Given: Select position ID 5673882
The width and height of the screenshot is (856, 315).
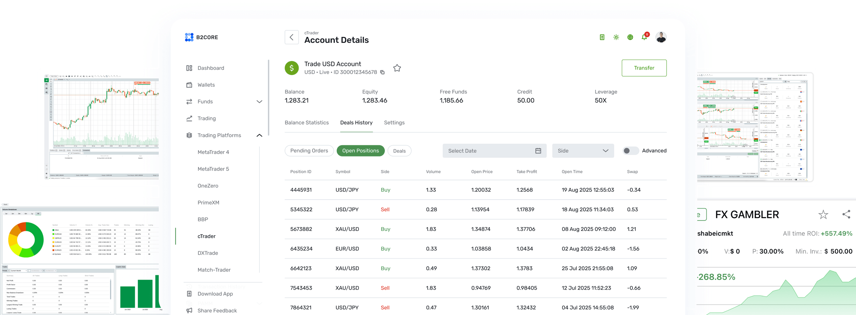Looking at the screenshot, I should pos(301,229).
